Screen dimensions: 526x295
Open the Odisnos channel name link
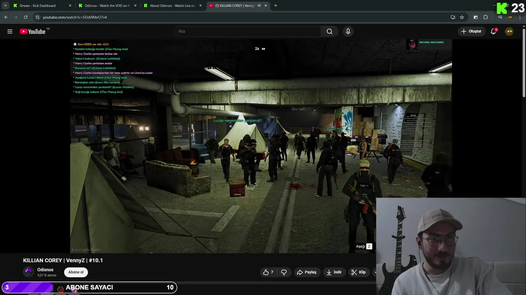click(45, 270)
